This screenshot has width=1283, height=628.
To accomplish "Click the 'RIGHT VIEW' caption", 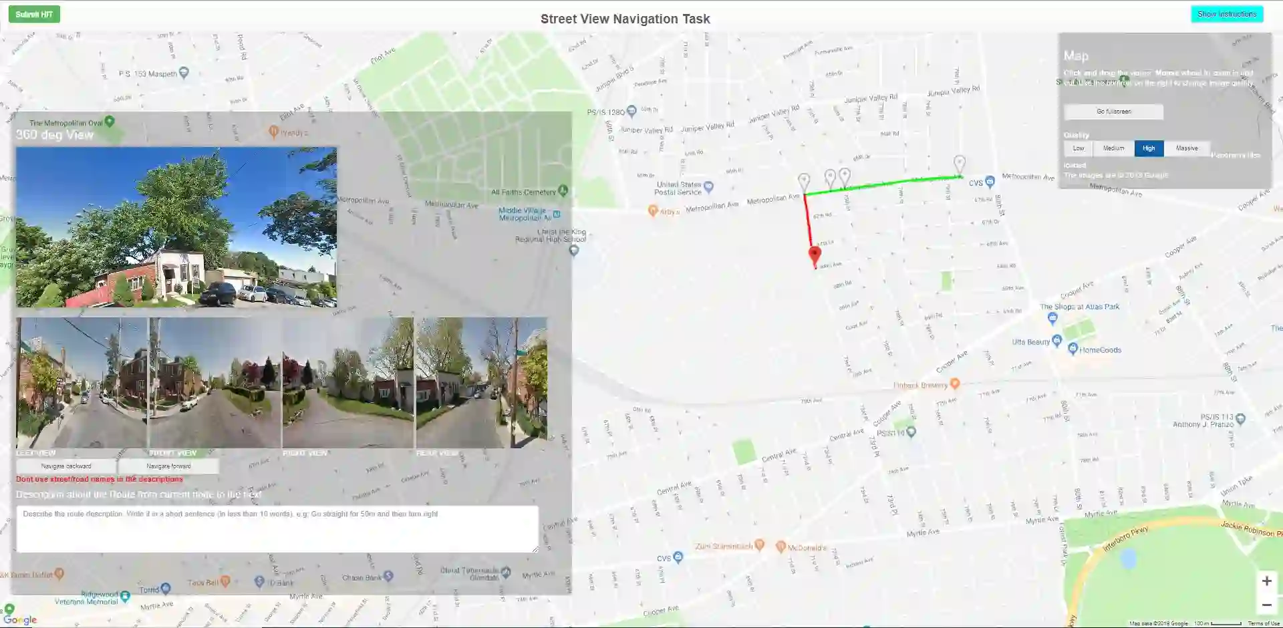I will pyautogui.click(x=305, y=453).
